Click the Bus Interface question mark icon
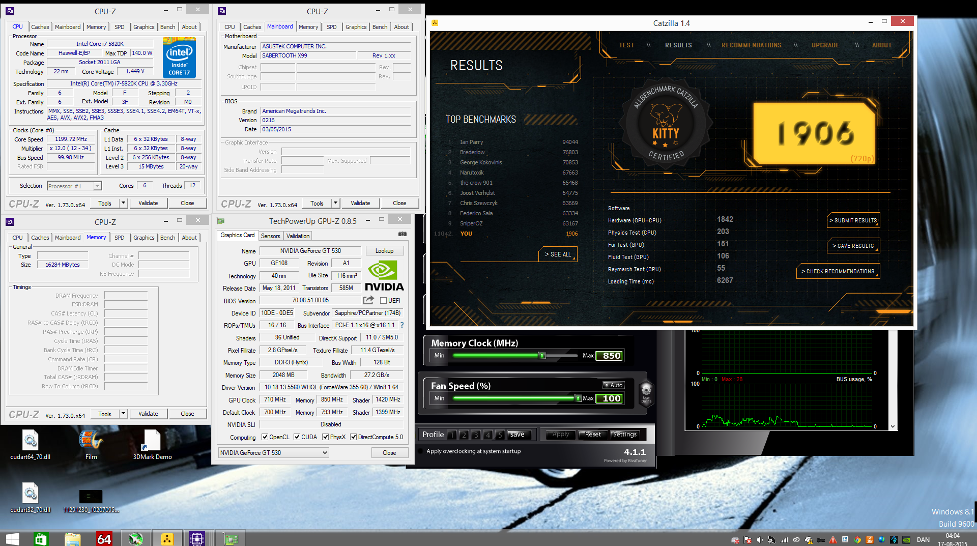Screen dimensions: 977x546 point(402,325)
